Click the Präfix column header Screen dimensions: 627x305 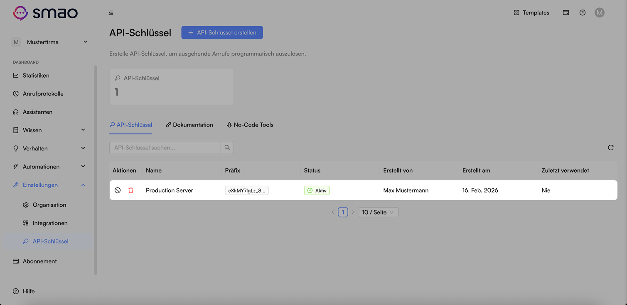click(x=233, y=171)
